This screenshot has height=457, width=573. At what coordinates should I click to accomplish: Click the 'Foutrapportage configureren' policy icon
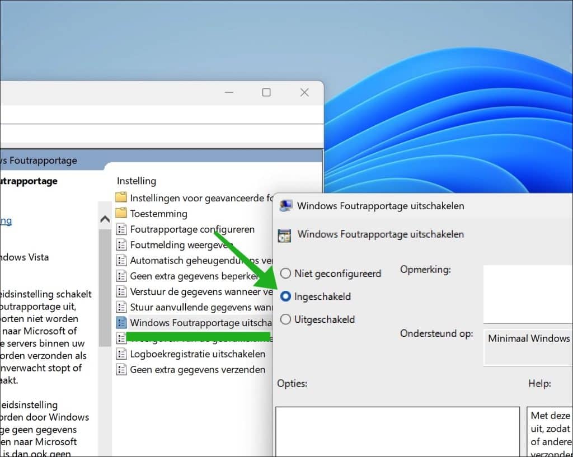tap(121, 229)
